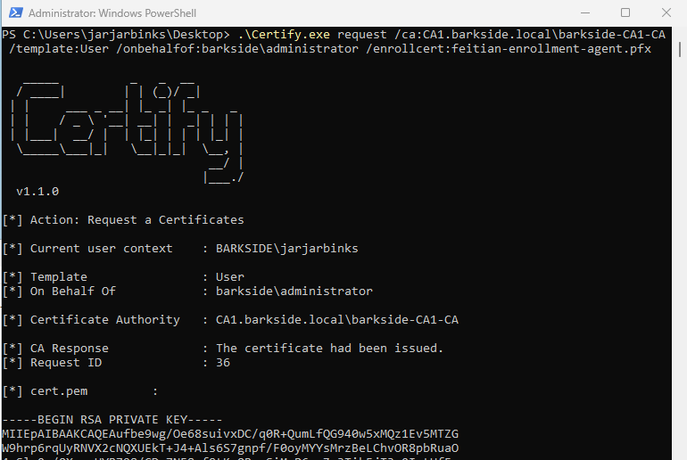Image resolution: width=687 pixels, height=460 pixels.
Task: Click the v1.1.0 version text
Action: (37, 192)
